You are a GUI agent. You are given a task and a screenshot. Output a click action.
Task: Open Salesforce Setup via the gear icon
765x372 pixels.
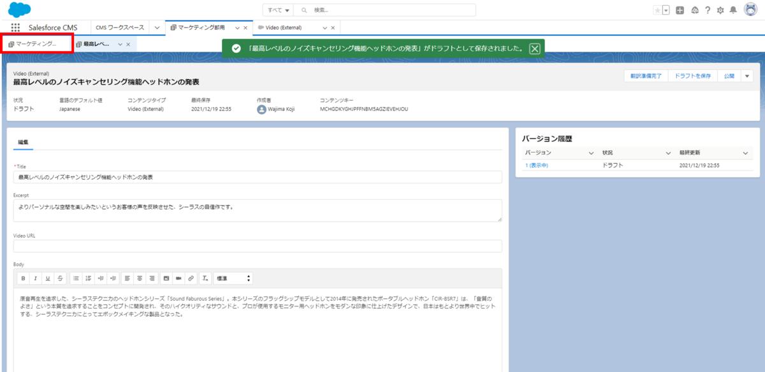coord(720,10)
